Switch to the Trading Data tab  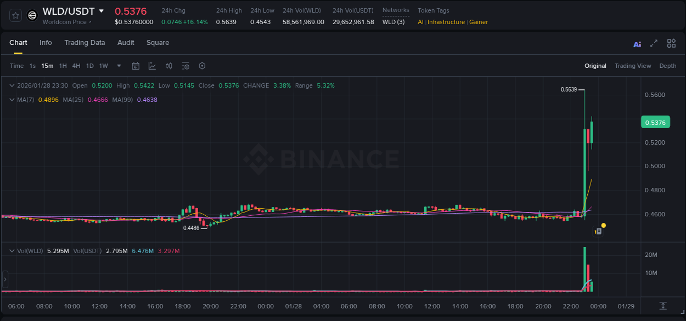pos(85,43)
